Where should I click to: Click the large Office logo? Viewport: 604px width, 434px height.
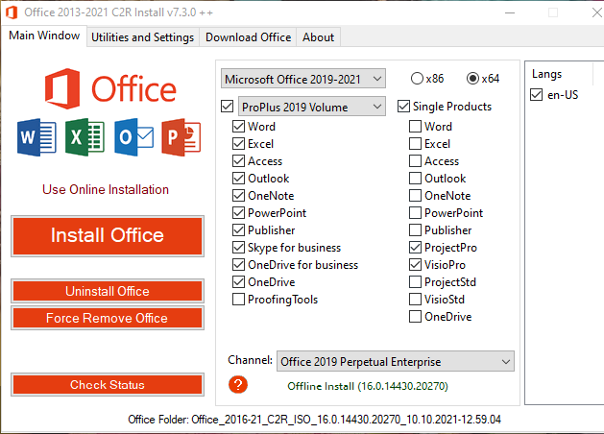[110, 89]
